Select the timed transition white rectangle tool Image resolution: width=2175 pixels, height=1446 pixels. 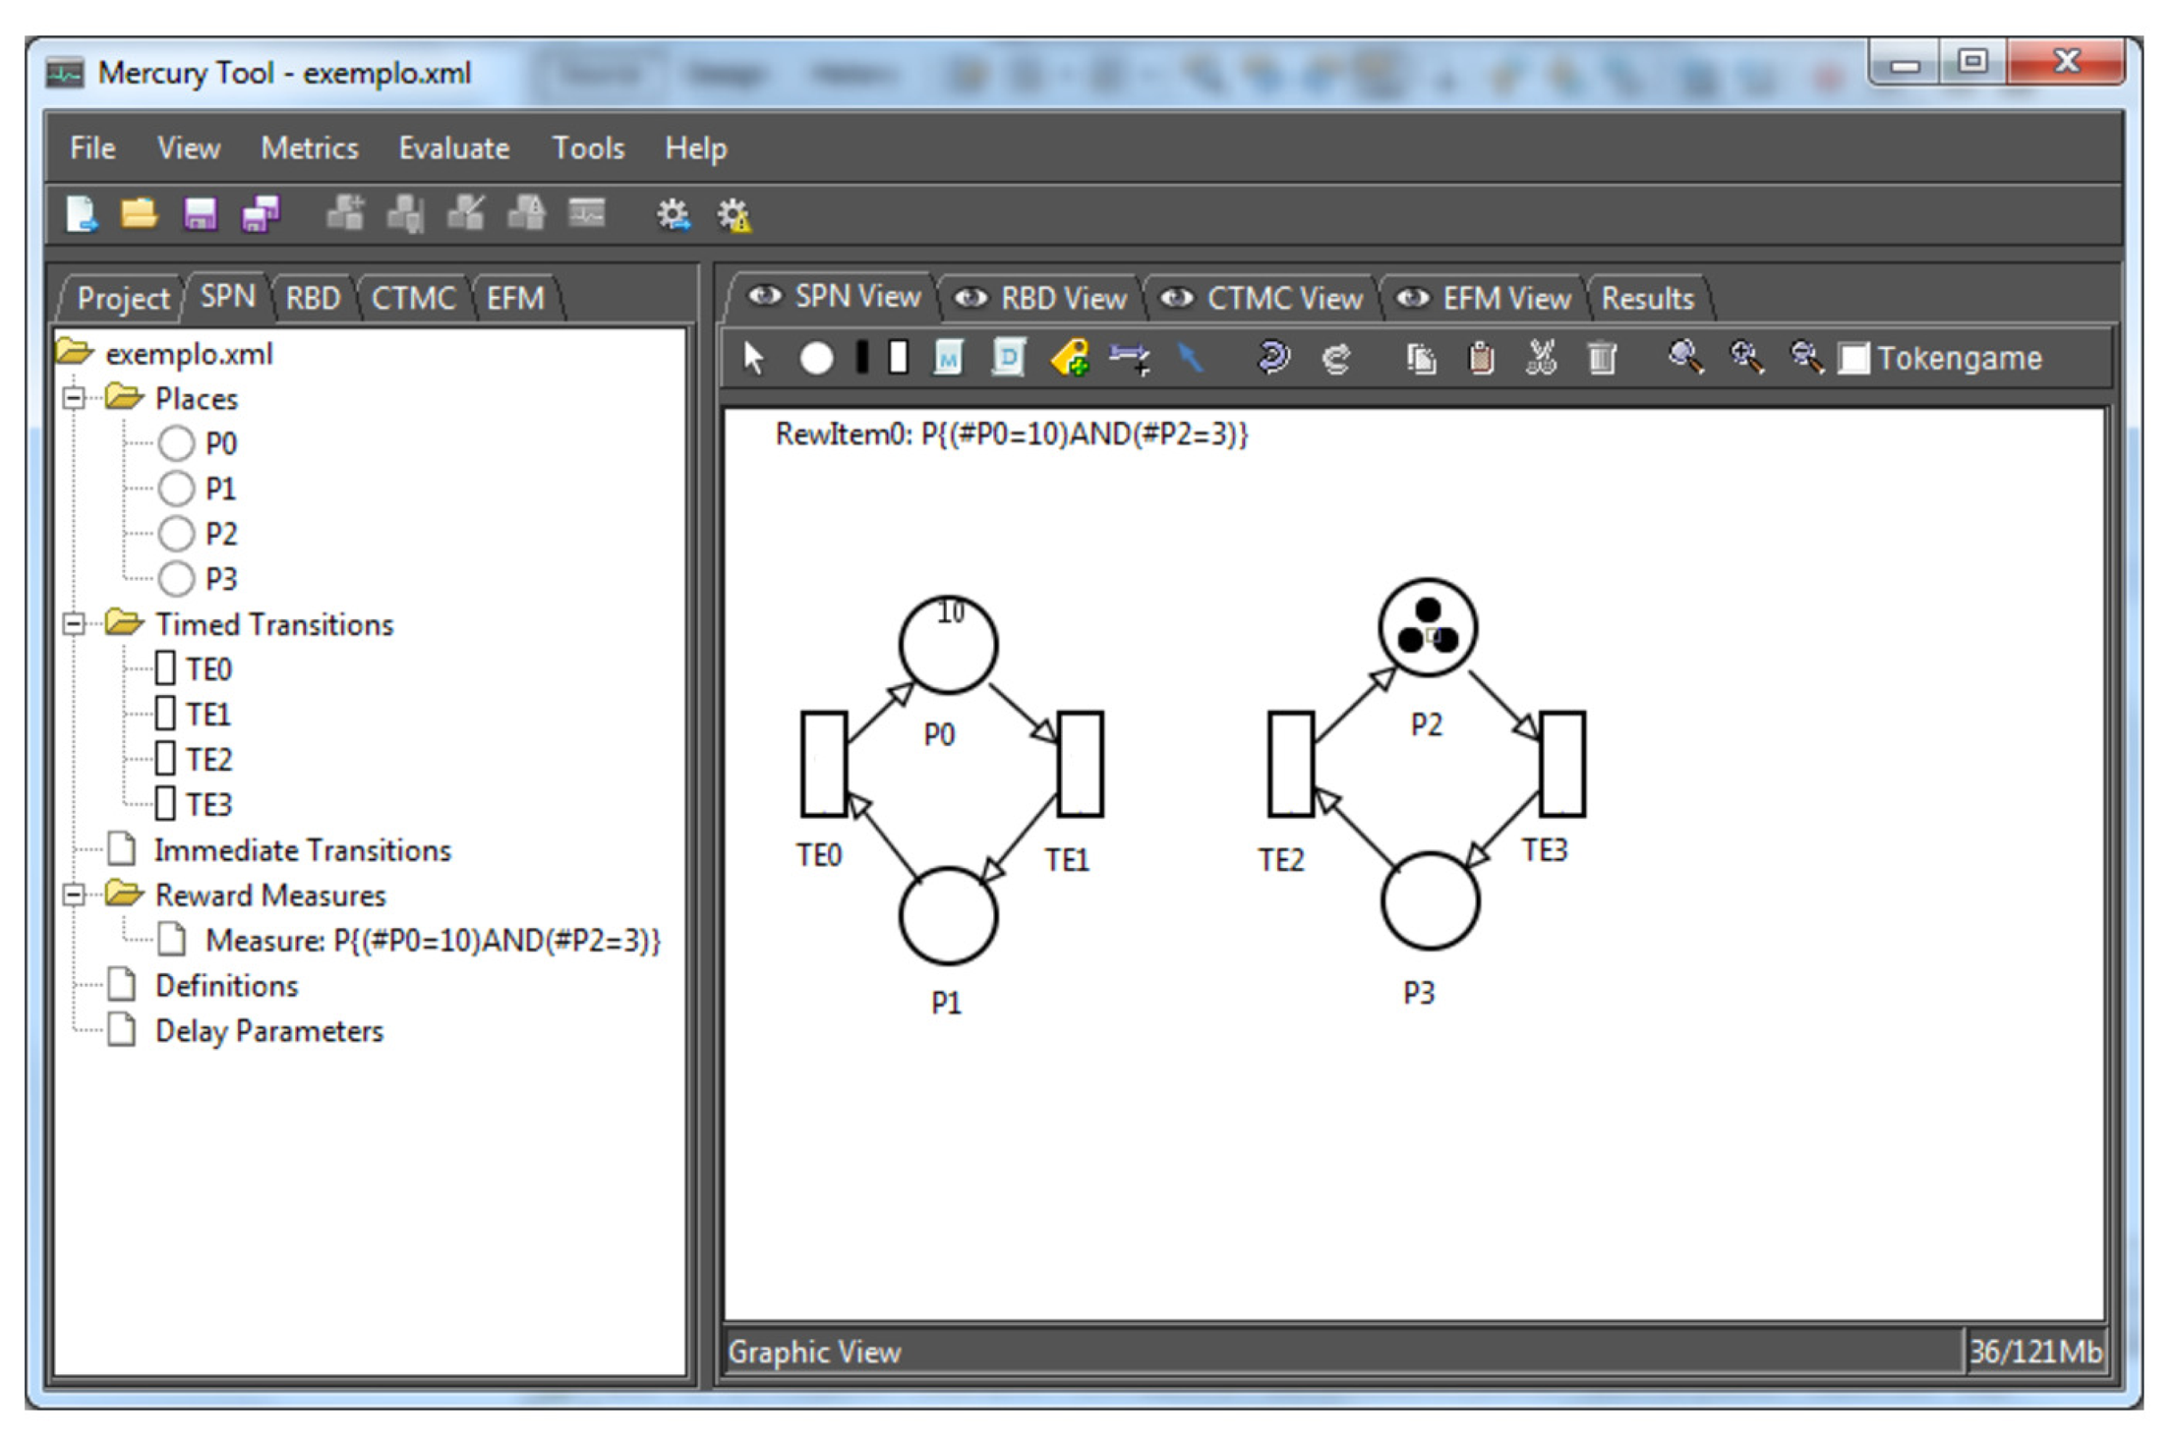(898, 357)
